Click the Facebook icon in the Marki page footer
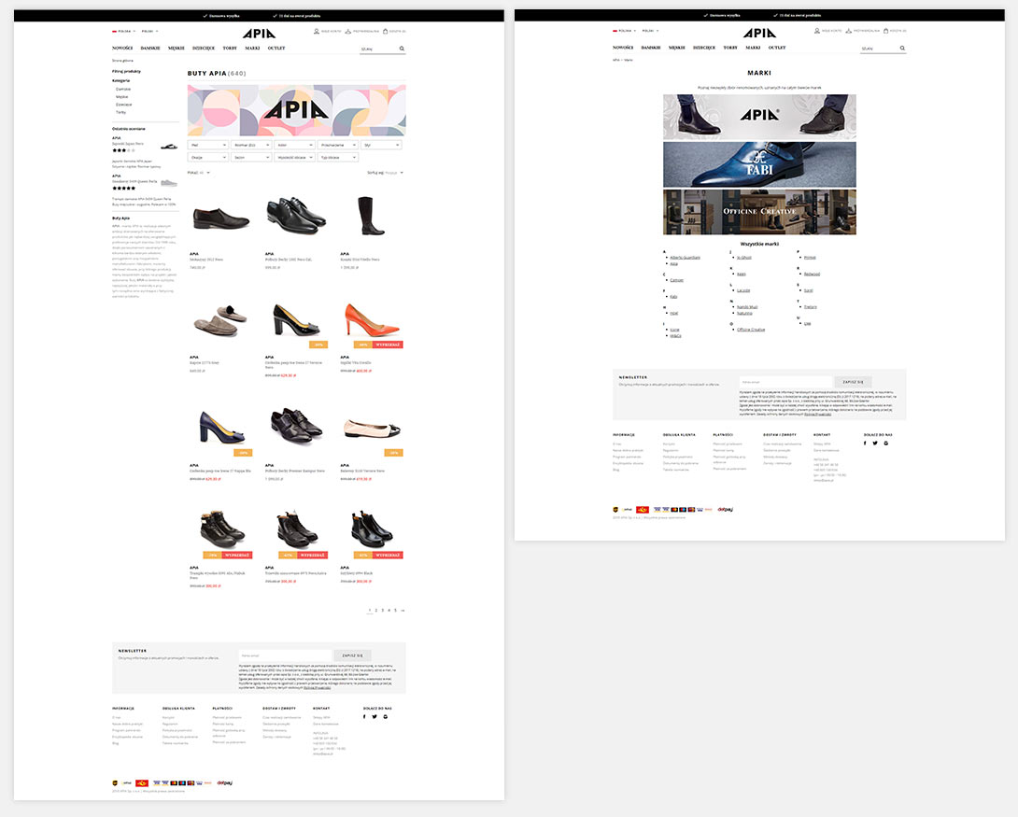 (865, 444)
